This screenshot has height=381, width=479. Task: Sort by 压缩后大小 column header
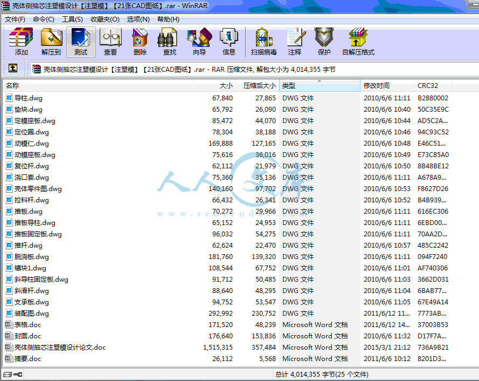(x=257, y=86)
